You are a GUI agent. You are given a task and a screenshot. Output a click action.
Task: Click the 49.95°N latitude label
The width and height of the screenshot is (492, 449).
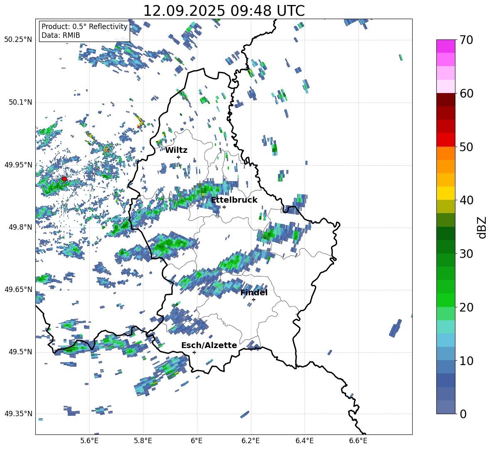click(x=18, y=165)
